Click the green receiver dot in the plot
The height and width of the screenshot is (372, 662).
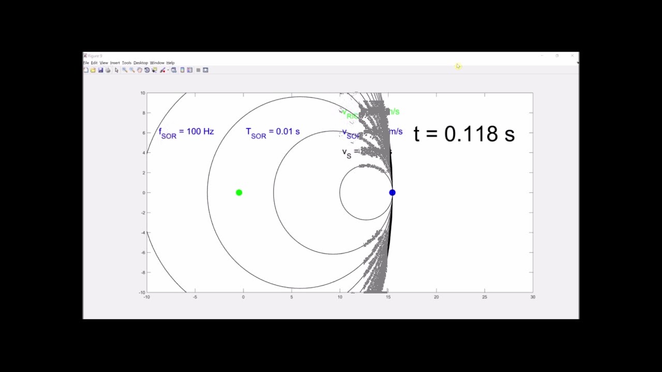[239, 193]
